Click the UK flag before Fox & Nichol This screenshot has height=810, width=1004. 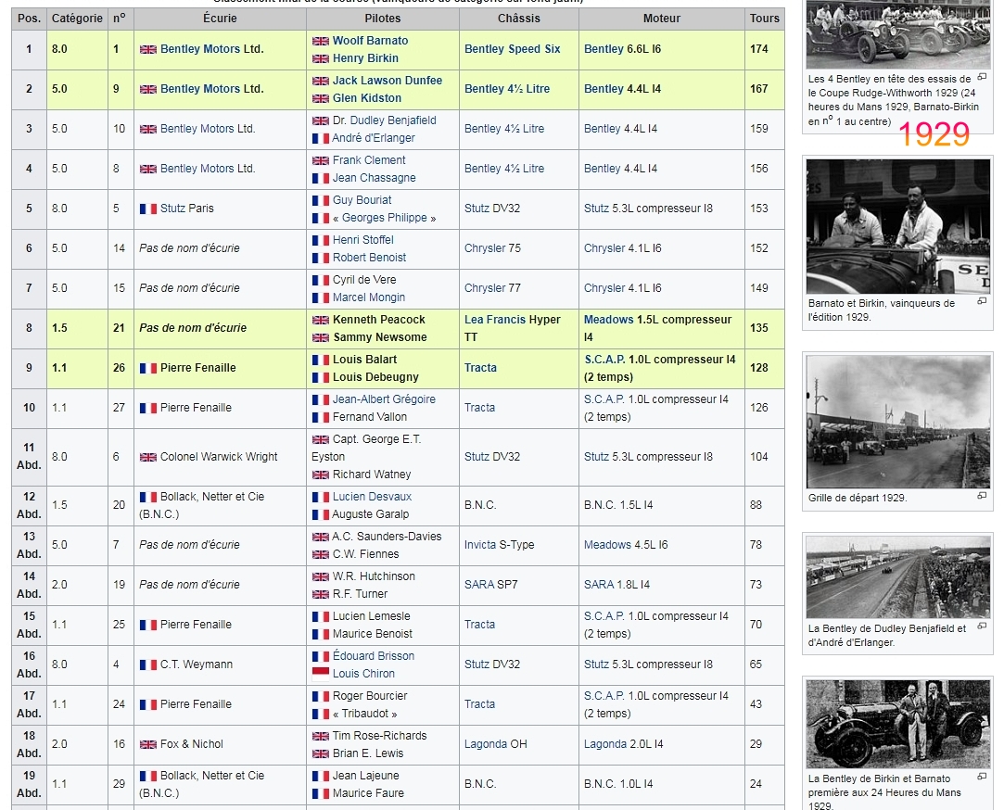point(148,745)
